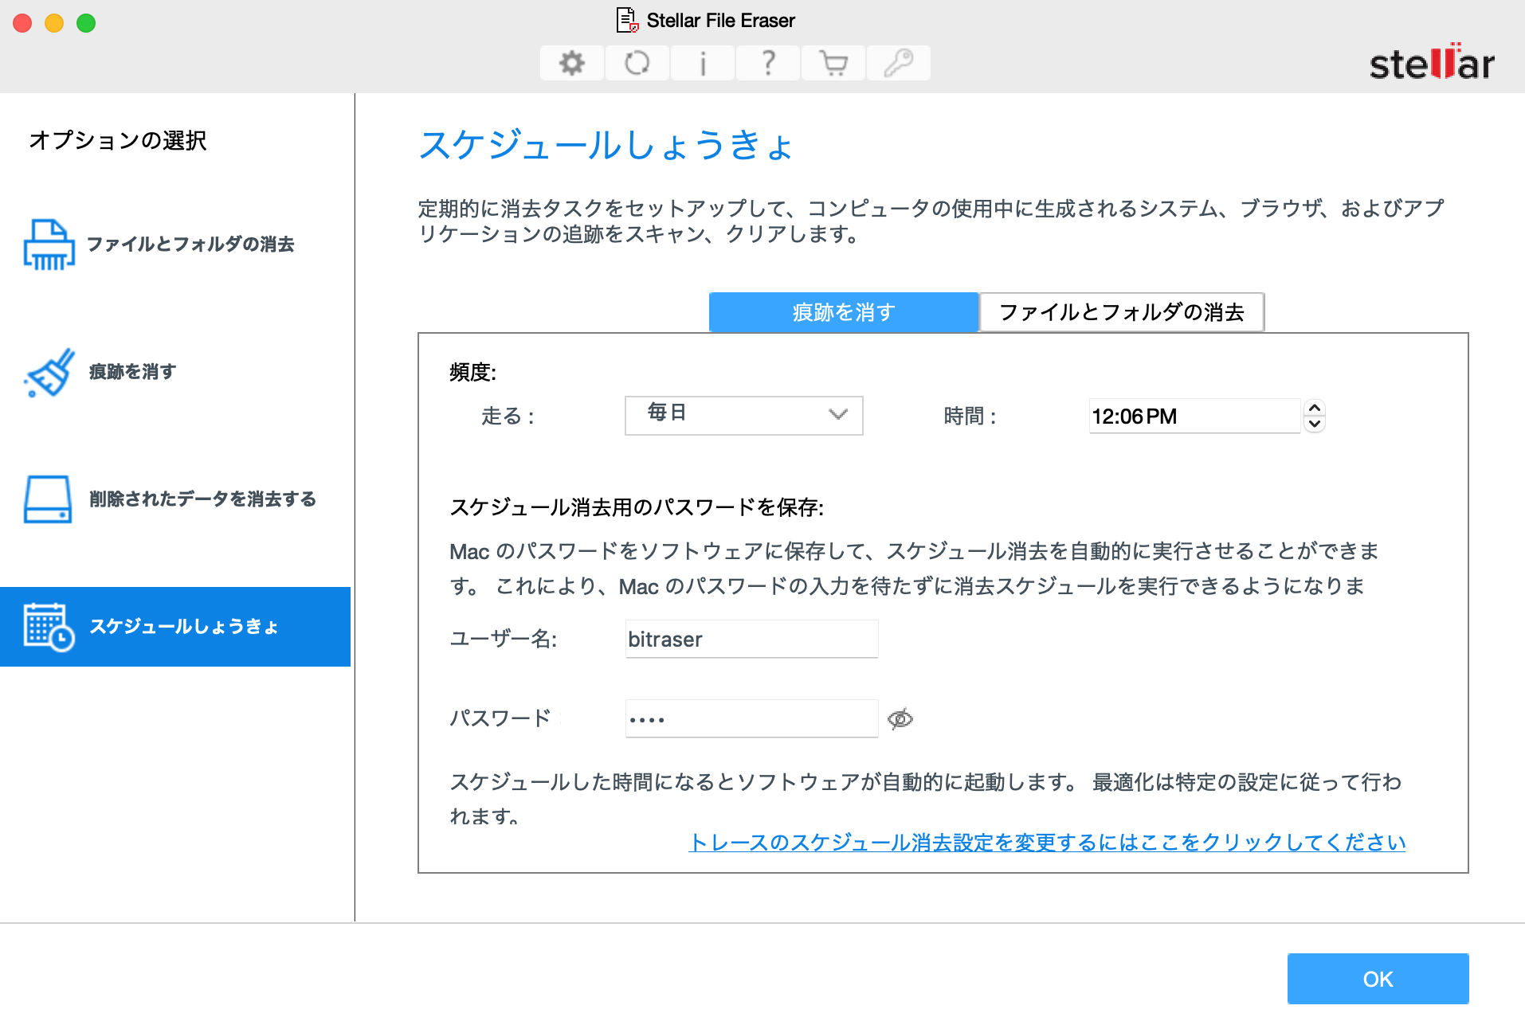Click the OK button
The height and width of the screenshot is (1025, 1525).
tap(1378, 979)
